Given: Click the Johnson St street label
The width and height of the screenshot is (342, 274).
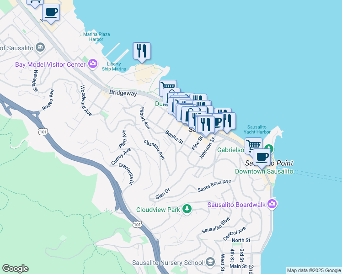Looking at the screenshot, I should 207,148.
